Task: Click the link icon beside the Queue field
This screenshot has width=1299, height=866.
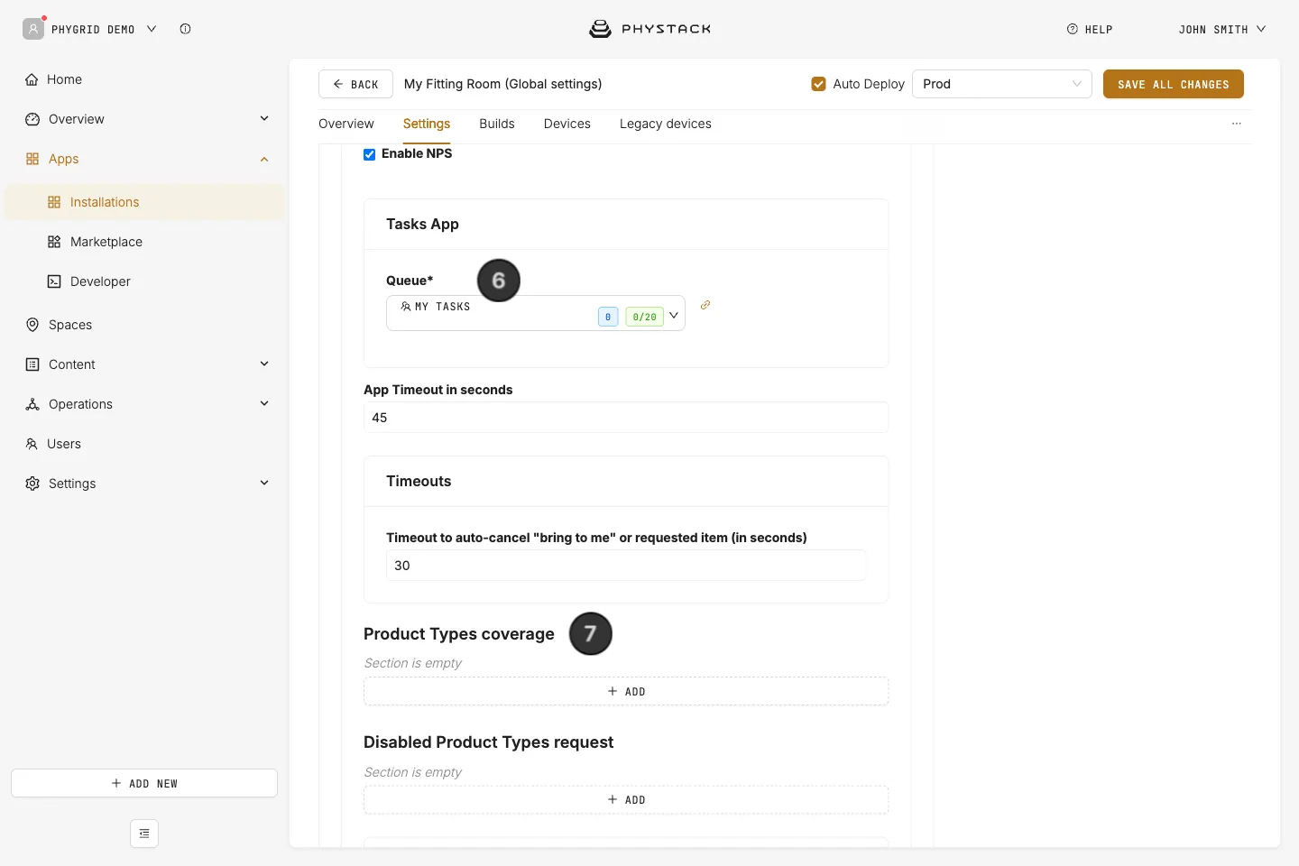Action: [705, 305]
